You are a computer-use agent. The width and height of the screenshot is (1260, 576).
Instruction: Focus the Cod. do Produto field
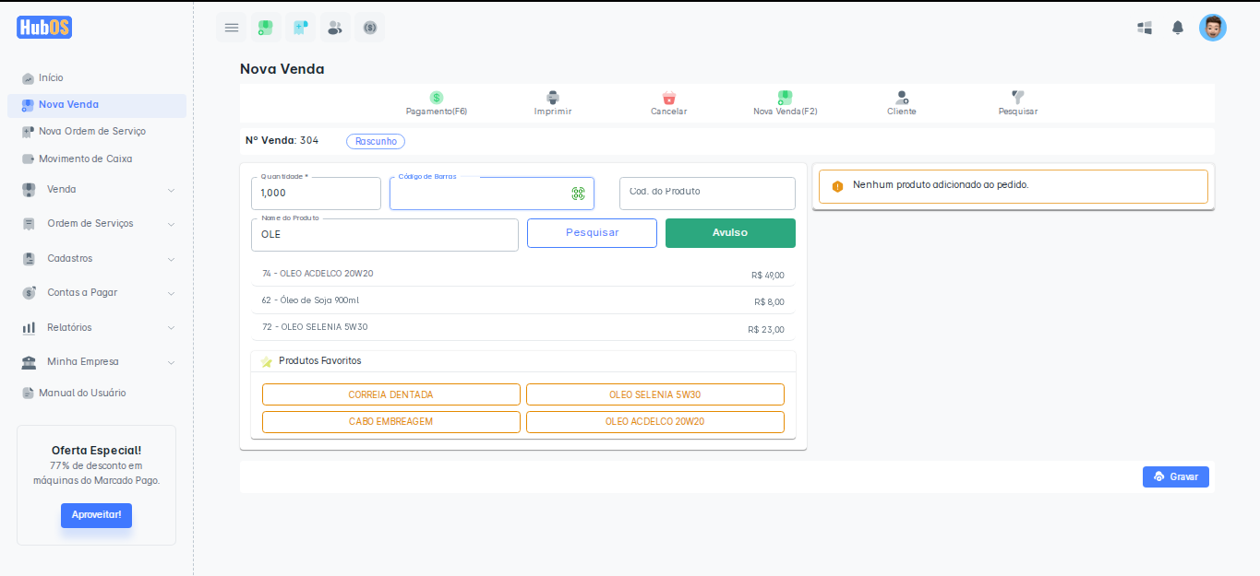coord(707,194)
